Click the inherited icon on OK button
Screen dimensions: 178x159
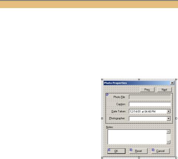pyautogui.click(x=109, y=150)
